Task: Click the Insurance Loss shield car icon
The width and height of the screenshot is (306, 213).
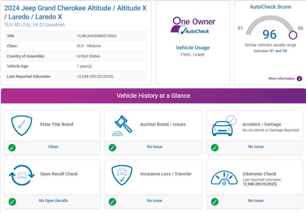Action: click(122, 175)
